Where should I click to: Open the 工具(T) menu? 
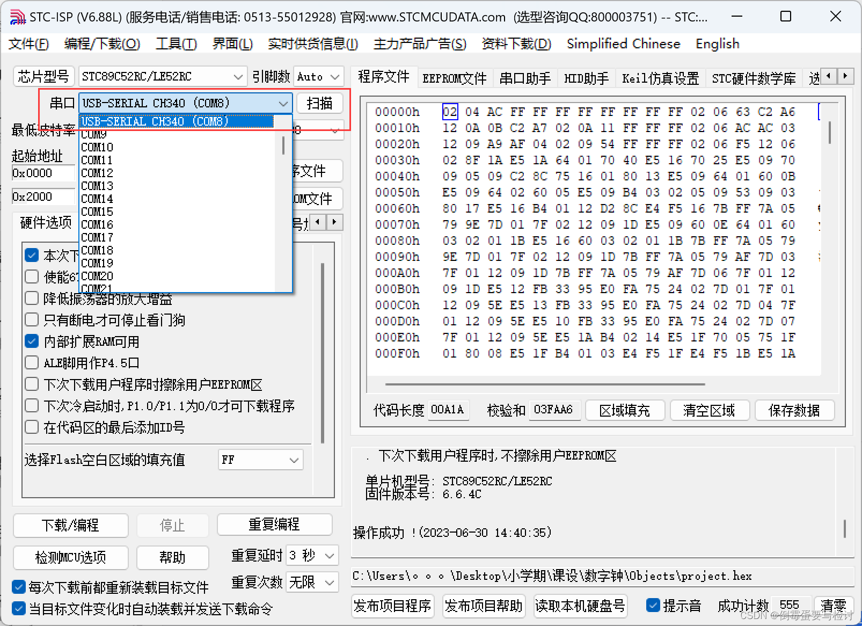(x=176, y=43)
